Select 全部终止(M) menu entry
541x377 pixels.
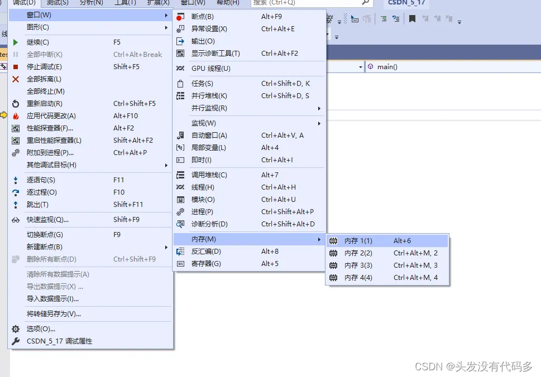[x=90, y=91]
